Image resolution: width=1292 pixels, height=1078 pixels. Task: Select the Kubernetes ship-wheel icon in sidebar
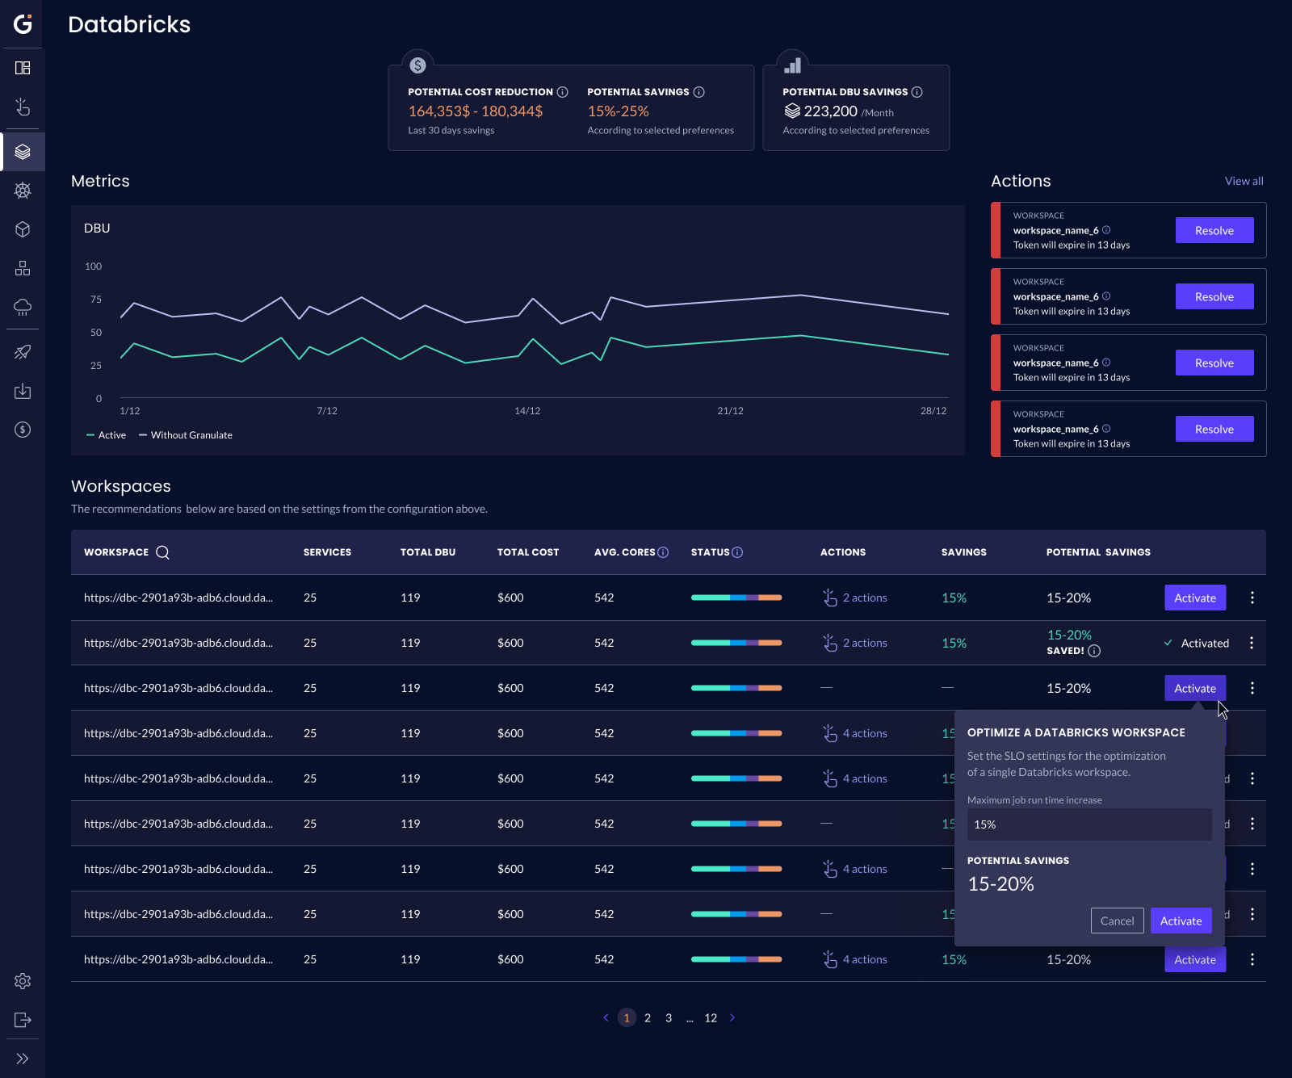(x=22, y=191)
